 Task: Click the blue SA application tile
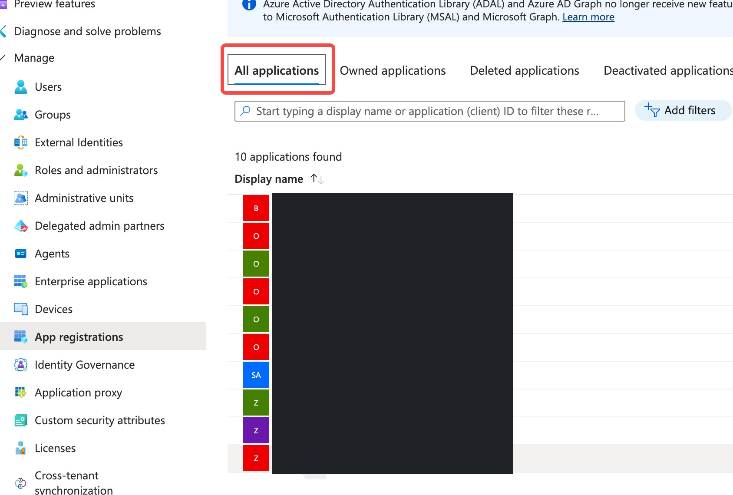point(256,375)
